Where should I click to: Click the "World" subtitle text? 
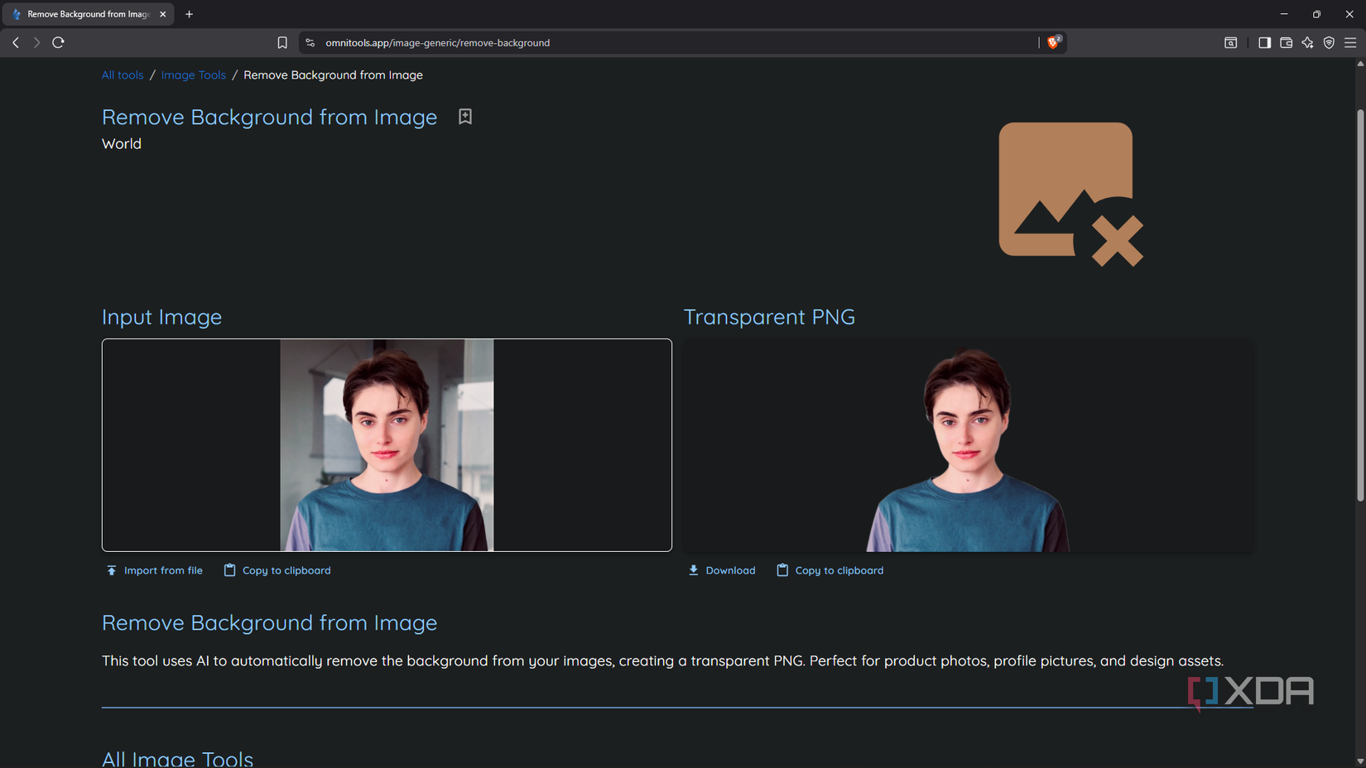pos(122,144)
